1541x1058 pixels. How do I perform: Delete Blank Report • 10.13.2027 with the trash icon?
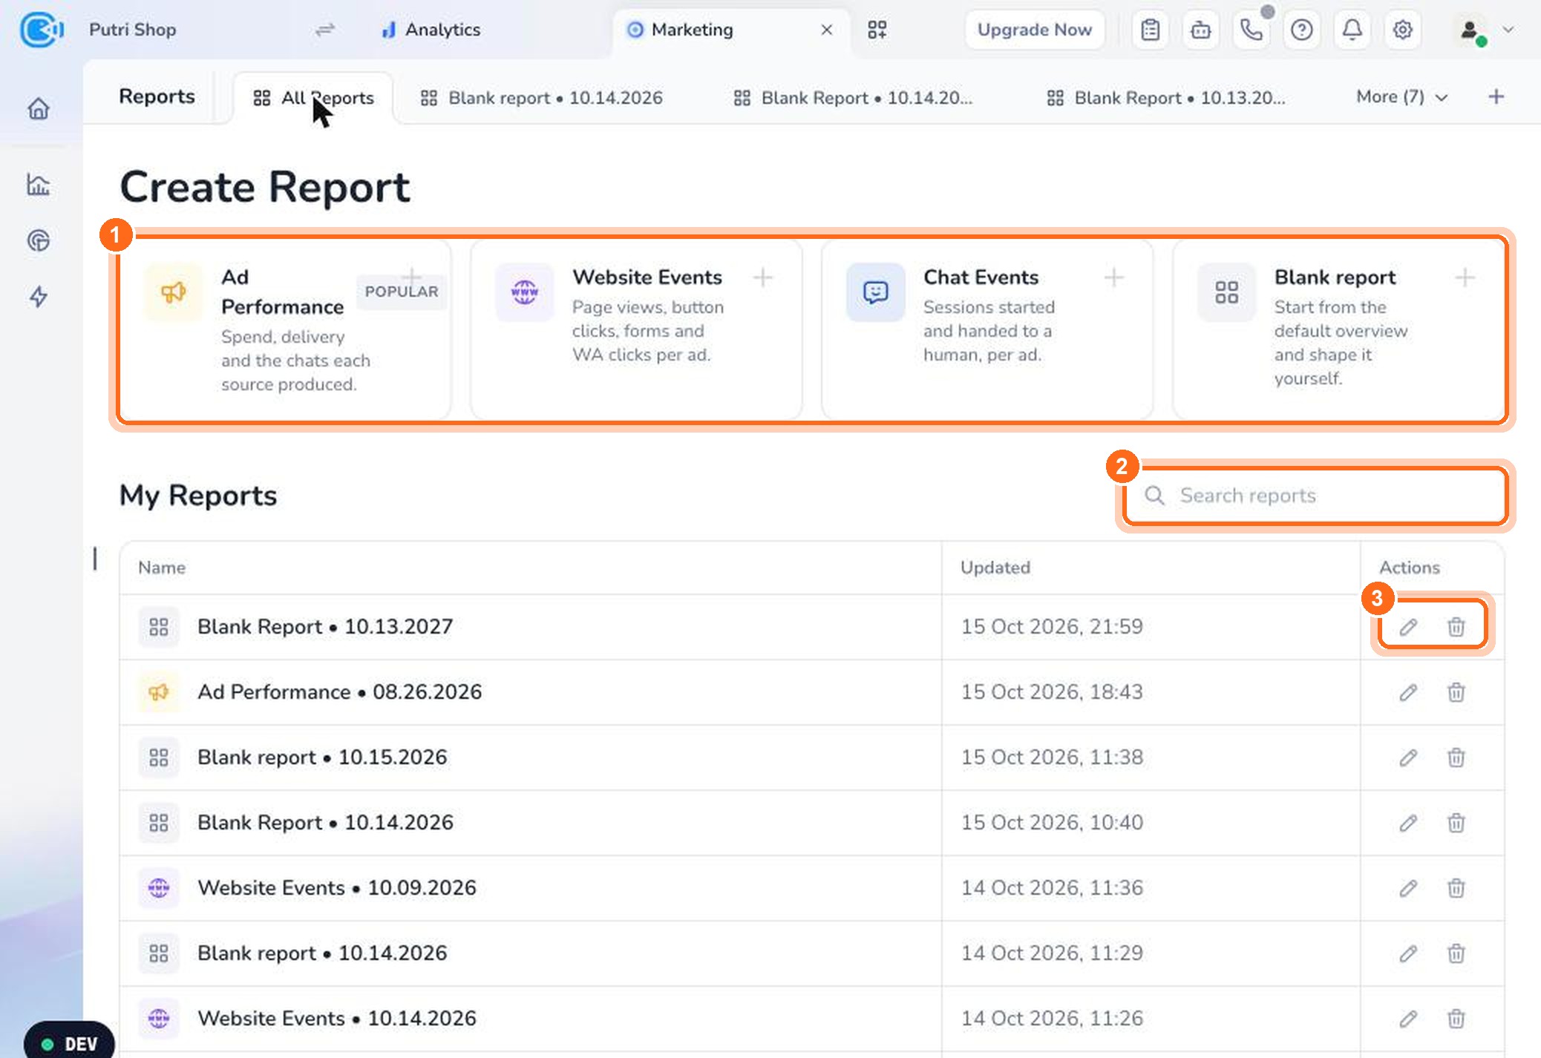pyautogui.click(x=1456, y=627)
